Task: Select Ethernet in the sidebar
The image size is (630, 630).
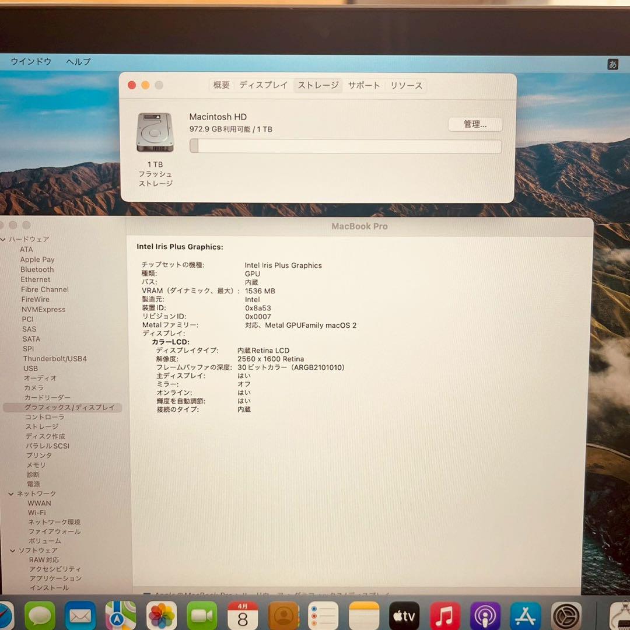Action: click(x=36, y=279)
